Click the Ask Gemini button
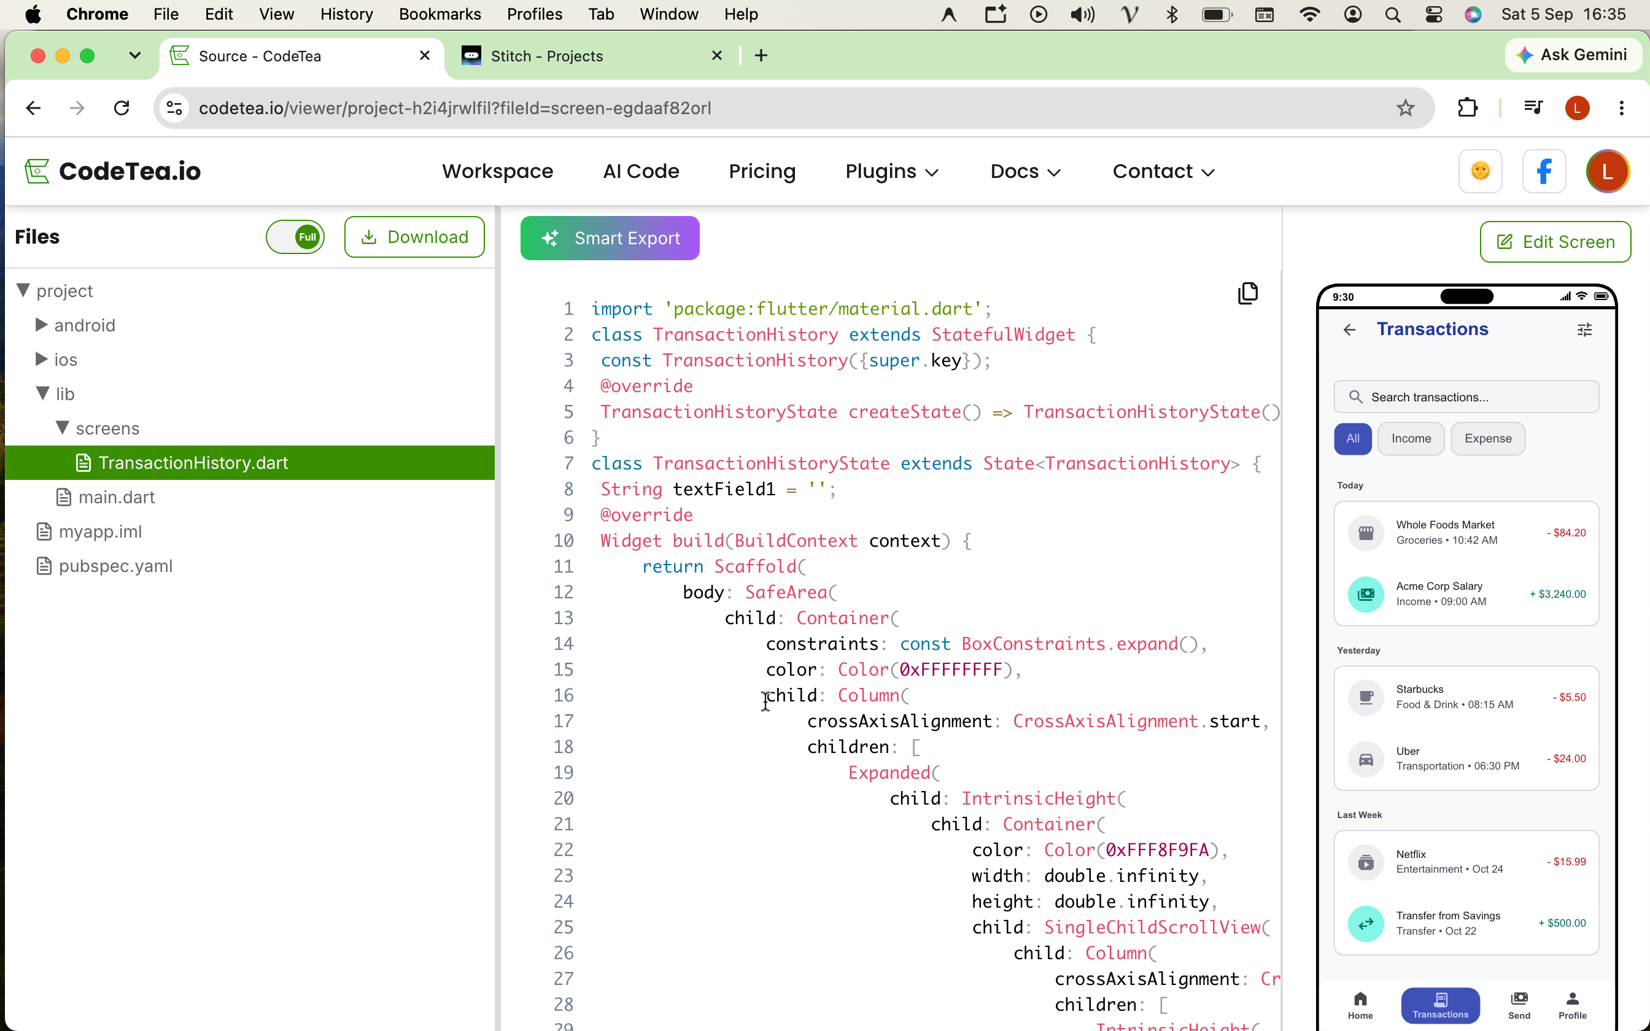 pos(1574,55)
